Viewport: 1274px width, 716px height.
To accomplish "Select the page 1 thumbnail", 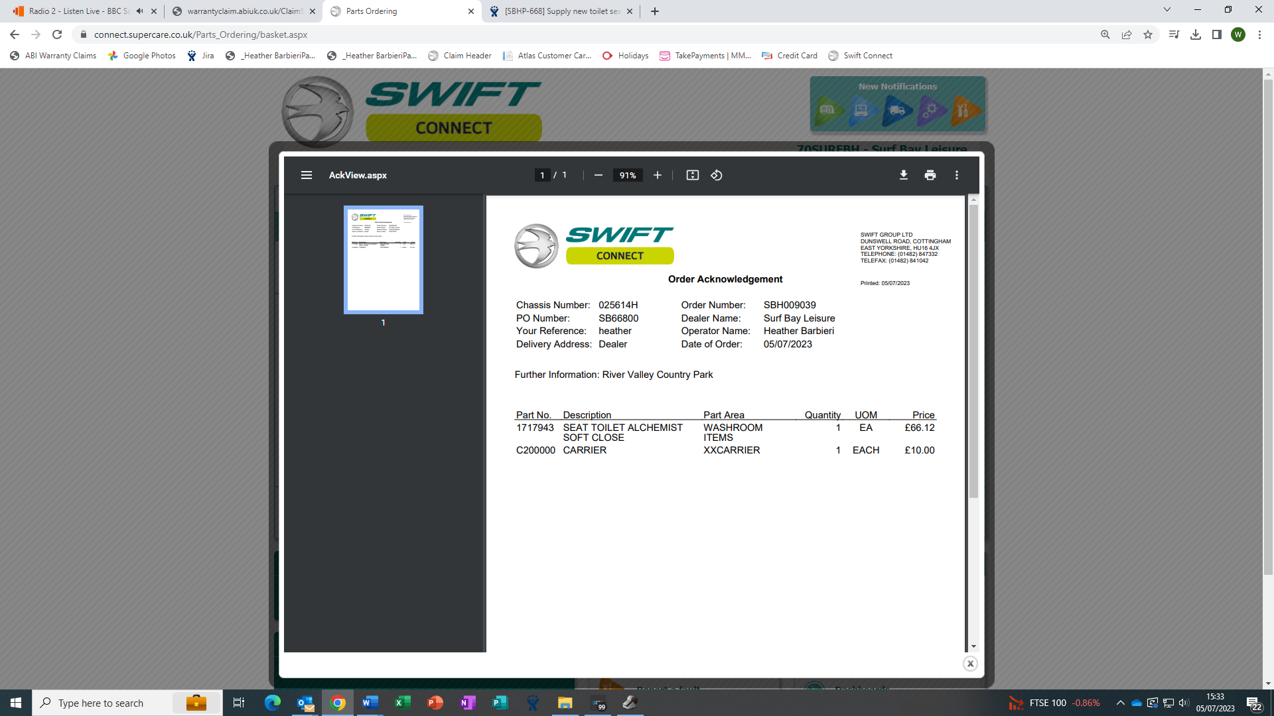I will pos(383,259).
